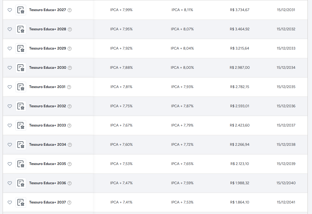Screen dimensions: 312x214
Task: Open help icon beside Tesouro Educa+ 2027
Action: pyautogui.click(x=69, y=10)
